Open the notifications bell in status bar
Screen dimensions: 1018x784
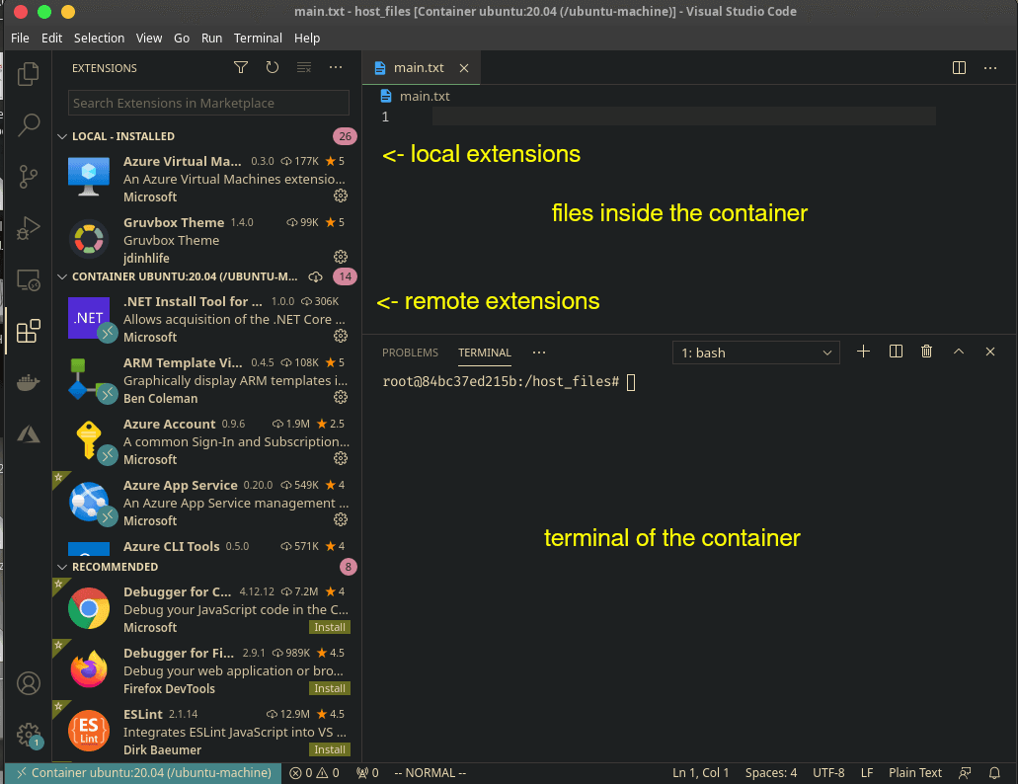994,773
